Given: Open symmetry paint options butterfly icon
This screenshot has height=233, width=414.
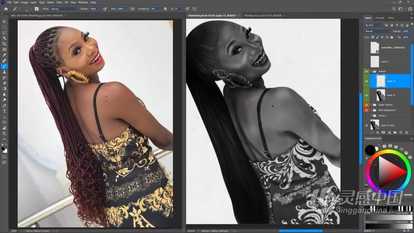Looking at the screenshot, I should [x=195, y=9].
